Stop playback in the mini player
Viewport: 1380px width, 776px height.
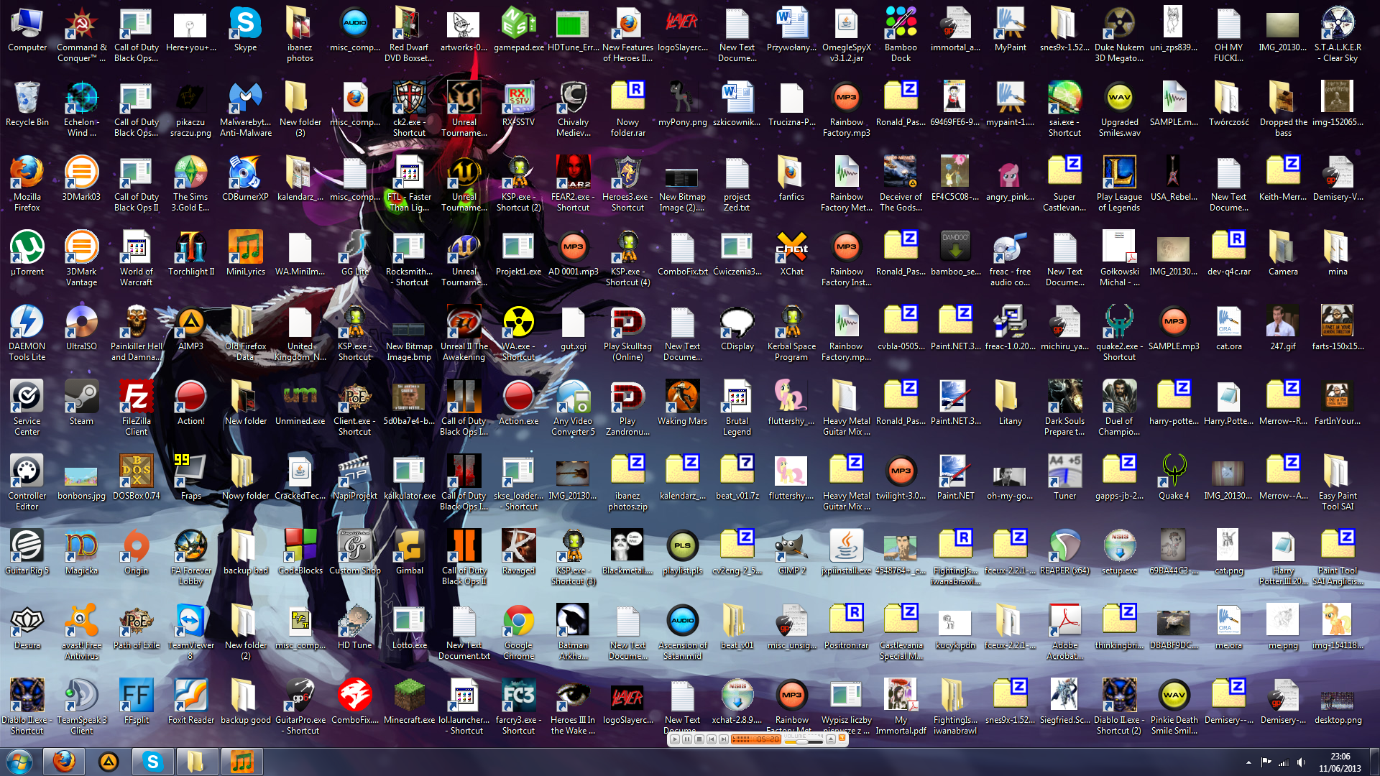699,739
